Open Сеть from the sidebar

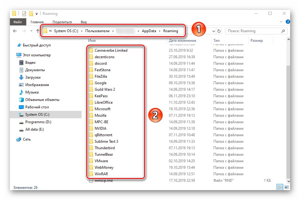pos(26,139)
